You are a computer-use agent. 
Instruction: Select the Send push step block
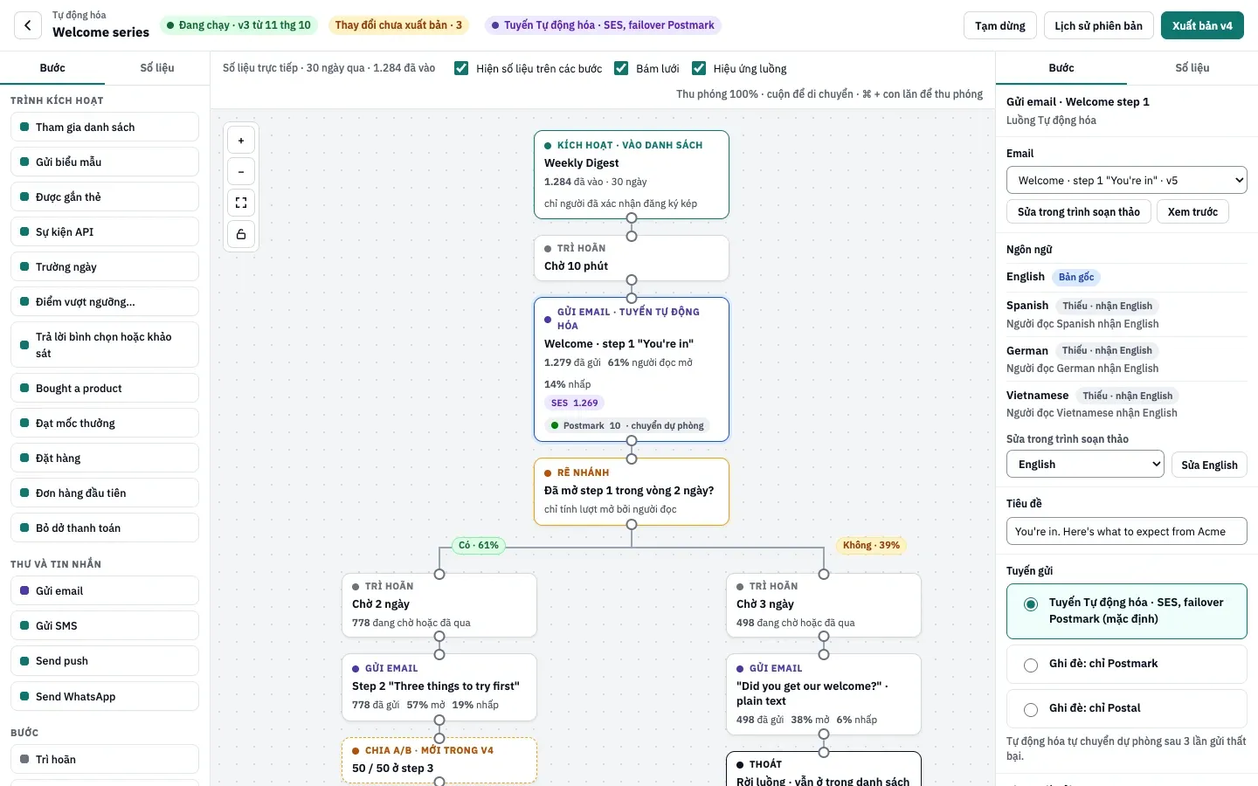pyautogui.click(x=105, y=660)
